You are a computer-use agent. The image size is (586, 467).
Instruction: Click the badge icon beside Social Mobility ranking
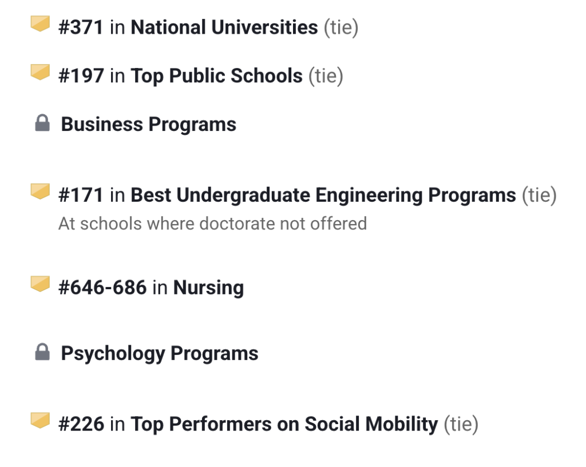pos(40,421)
